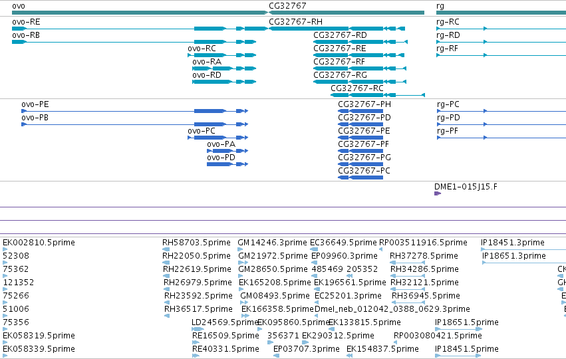Select the RH36517.5prime EST label

(199, 309)
